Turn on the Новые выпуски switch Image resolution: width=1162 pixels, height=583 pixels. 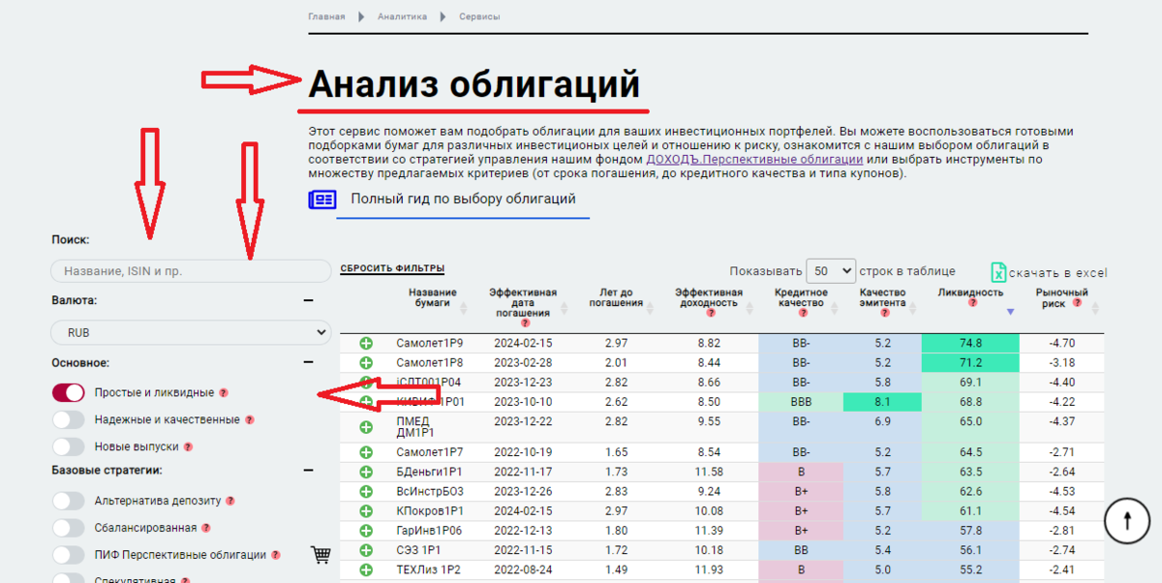pyautogui.click(x=69, y=446)
